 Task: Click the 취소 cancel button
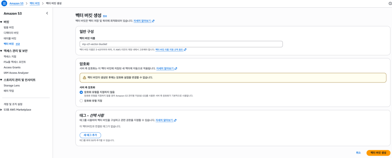pyautogui.click(x=358, y=153)
